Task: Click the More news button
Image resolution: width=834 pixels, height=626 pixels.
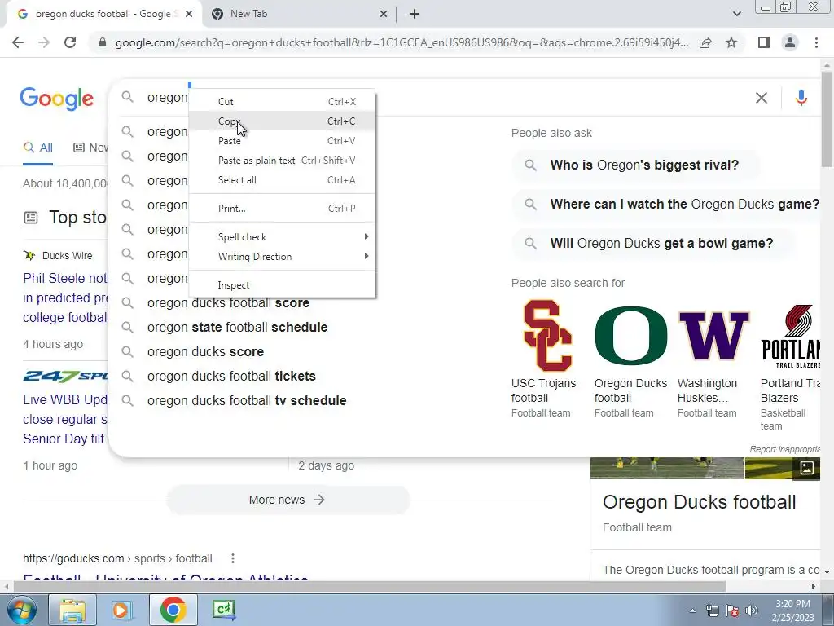Action: coord(288,500)
